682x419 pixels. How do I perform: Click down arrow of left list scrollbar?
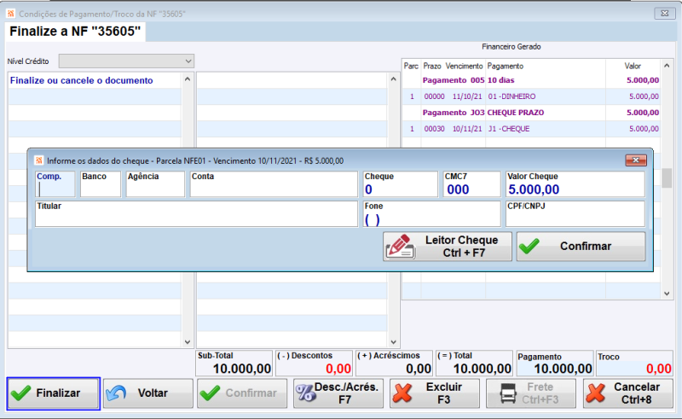tap(188, 342)
